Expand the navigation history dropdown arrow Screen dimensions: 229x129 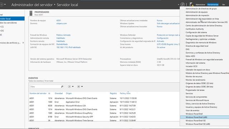[x=5, y=5]
